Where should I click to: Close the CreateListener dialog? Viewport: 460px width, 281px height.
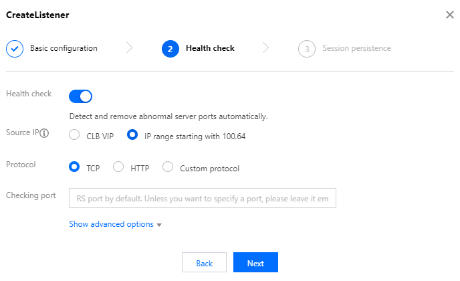(x=449, y=15)
